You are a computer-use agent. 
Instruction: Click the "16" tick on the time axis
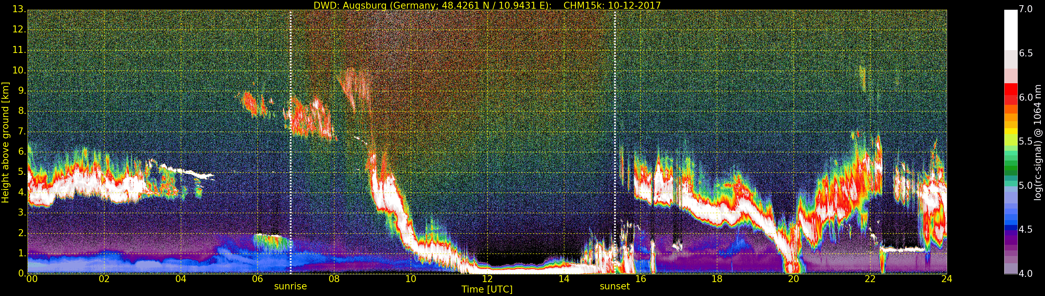641,279
